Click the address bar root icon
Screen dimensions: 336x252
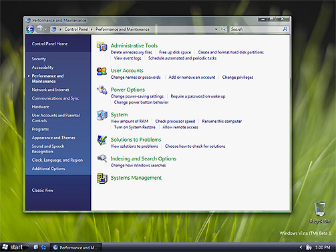point(53,29)
